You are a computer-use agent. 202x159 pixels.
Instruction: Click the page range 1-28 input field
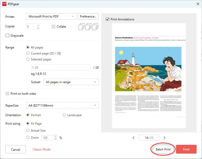point(61,68)
